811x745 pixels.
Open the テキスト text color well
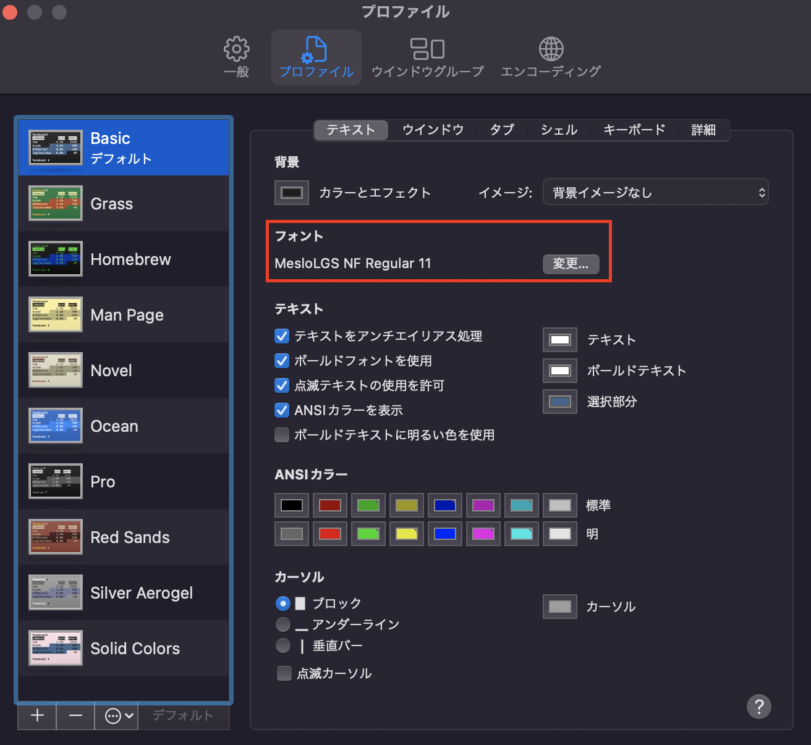(x=559, y=339)
